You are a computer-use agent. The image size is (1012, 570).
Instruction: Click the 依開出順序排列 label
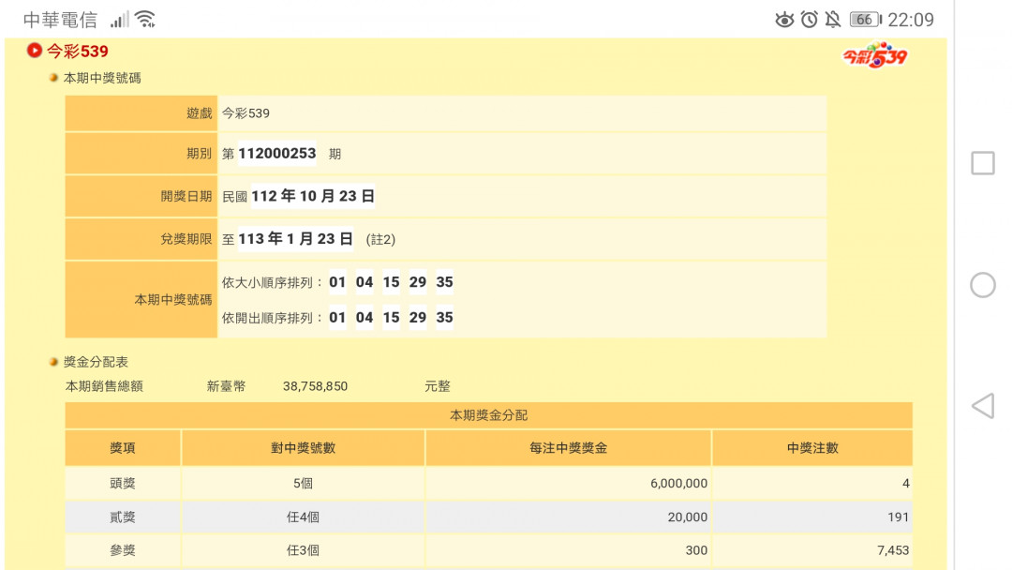tap(272, 318)
